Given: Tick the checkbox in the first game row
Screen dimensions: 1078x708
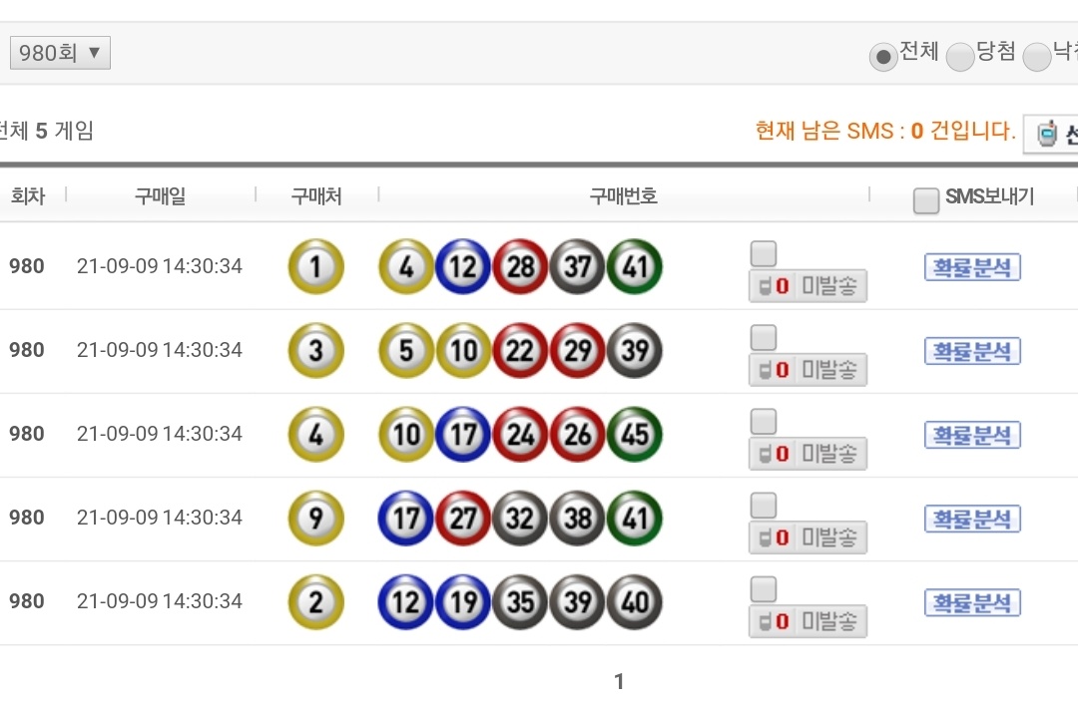Looking at the screenshot, I should pyautogui.click(x=763, y=253).
